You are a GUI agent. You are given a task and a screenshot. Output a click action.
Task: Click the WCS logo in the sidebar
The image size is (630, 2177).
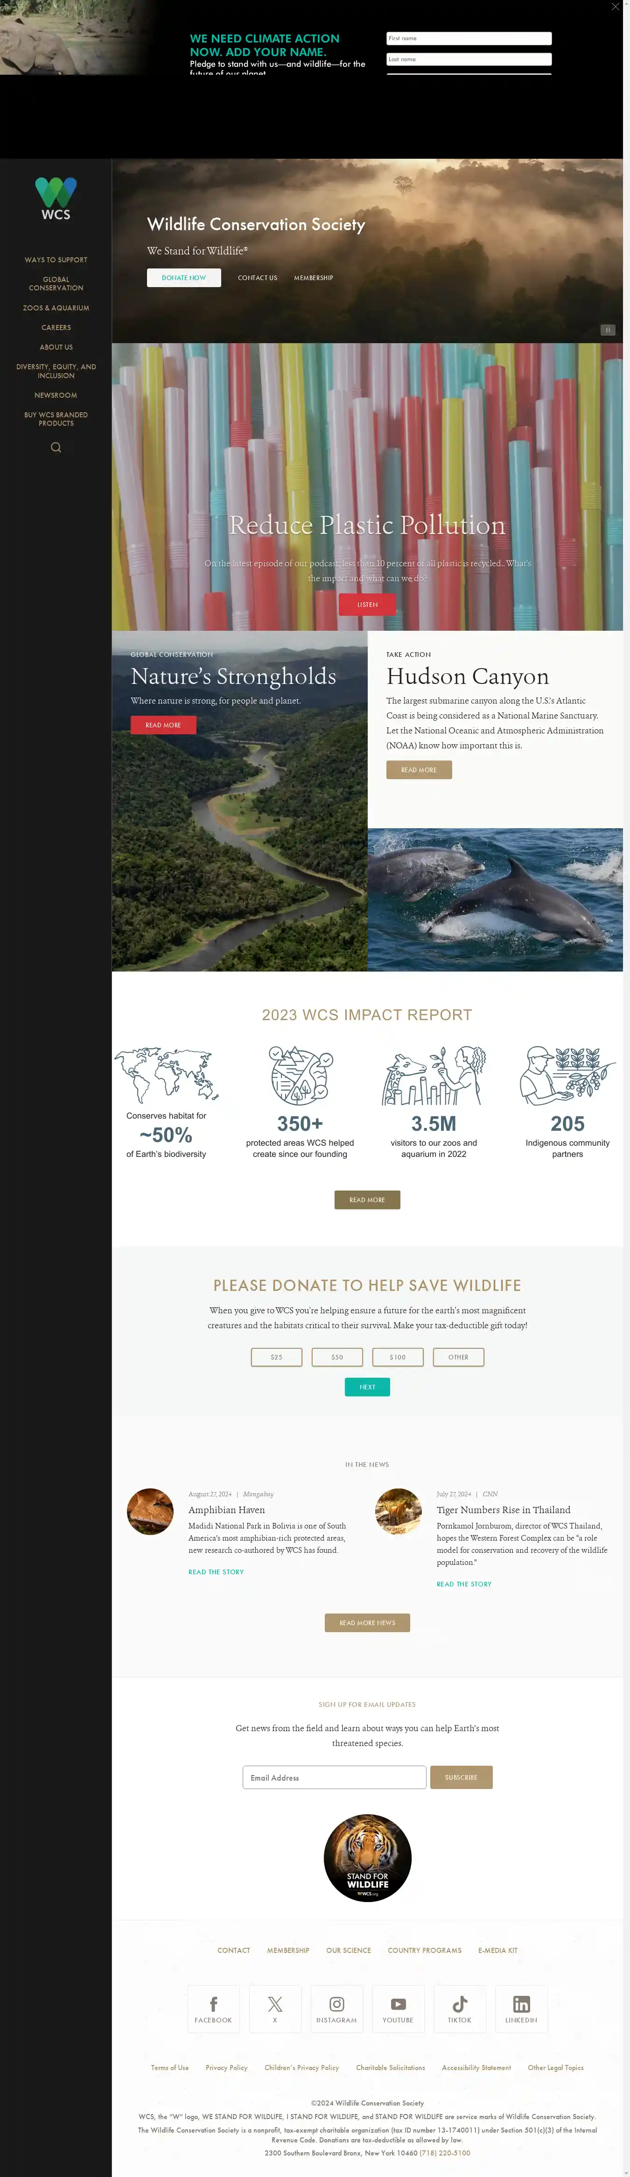click(56, 198)
